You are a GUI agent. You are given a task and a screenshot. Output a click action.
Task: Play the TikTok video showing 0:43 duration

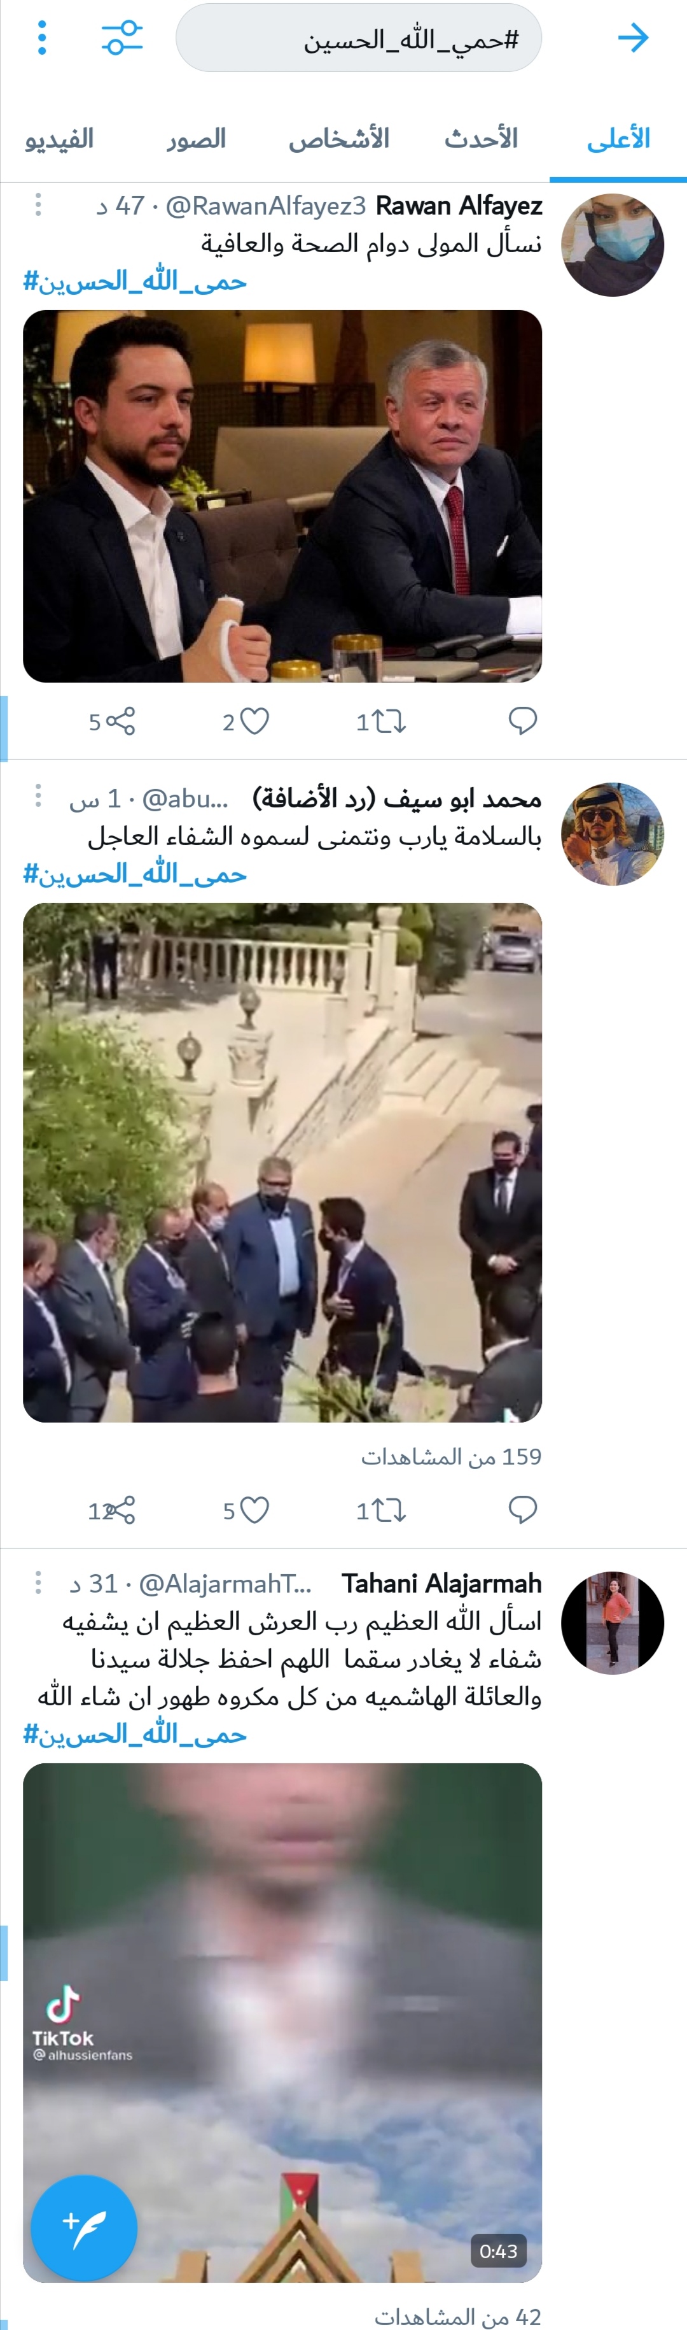(282, 2022)
